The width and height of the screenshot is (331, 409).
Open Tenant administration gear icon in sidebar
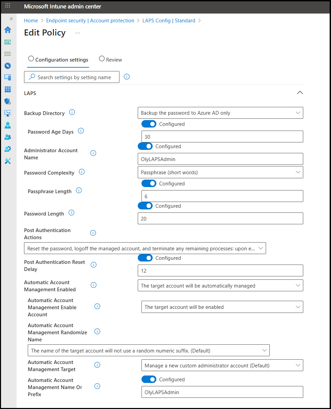[x=8, y=149]
